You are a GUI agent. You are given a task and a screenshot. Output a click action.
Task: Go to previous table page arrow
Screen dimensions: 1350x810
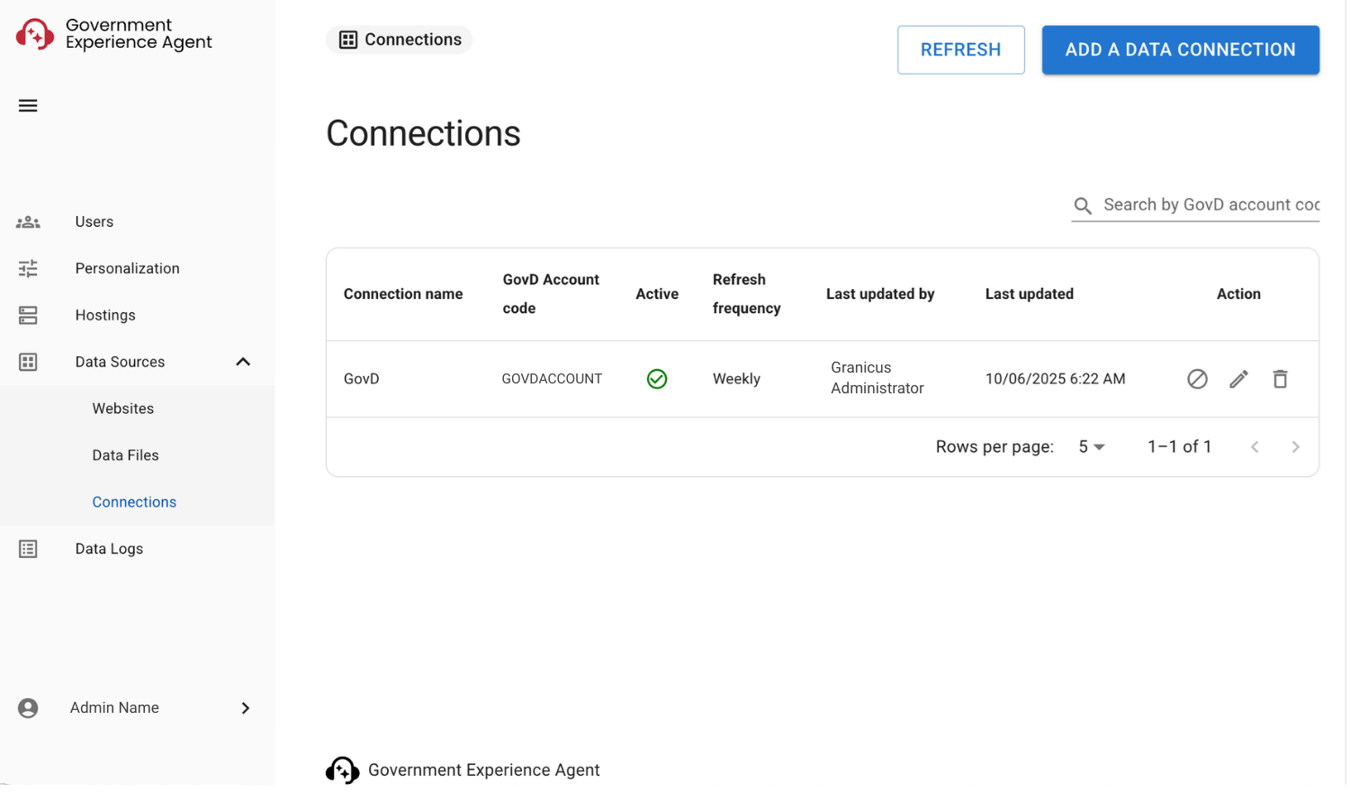(x=1255, y=447)
